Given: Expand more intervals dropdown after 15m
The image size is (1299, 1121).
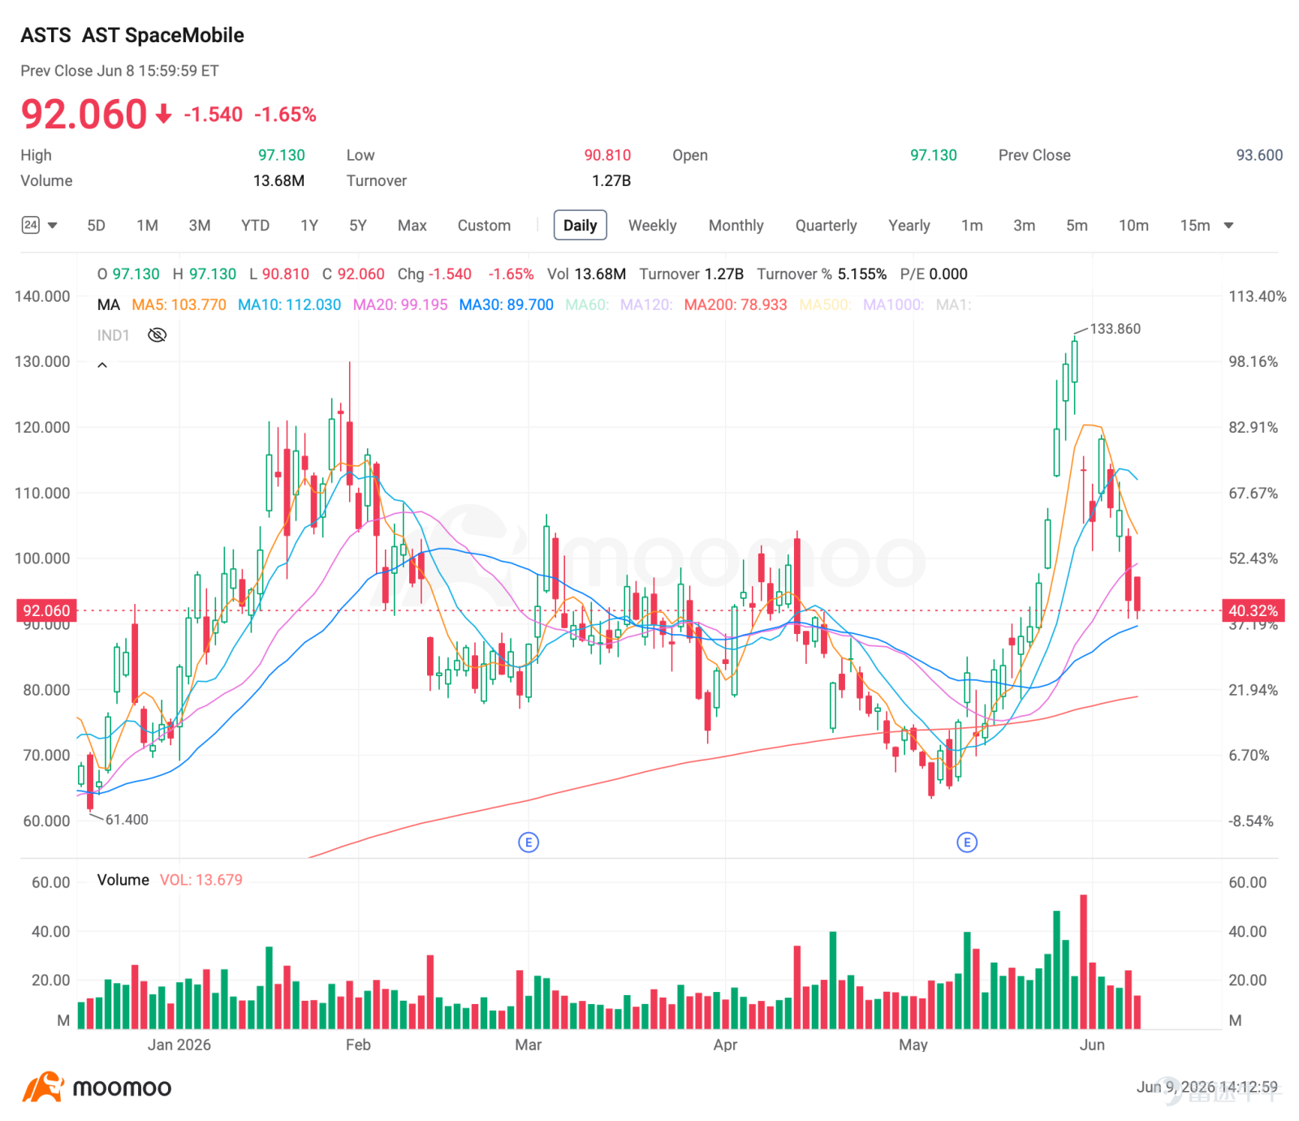Looking at the screenshot, I should pyautogui.click(x=1228, y=226).
